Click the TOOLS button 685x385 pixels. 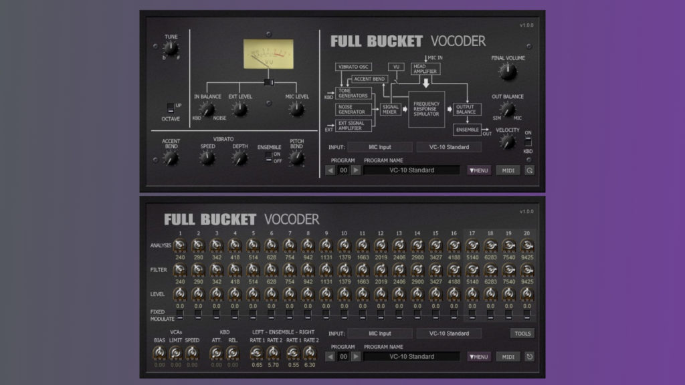pyautogui.click(x=522, y=334)
